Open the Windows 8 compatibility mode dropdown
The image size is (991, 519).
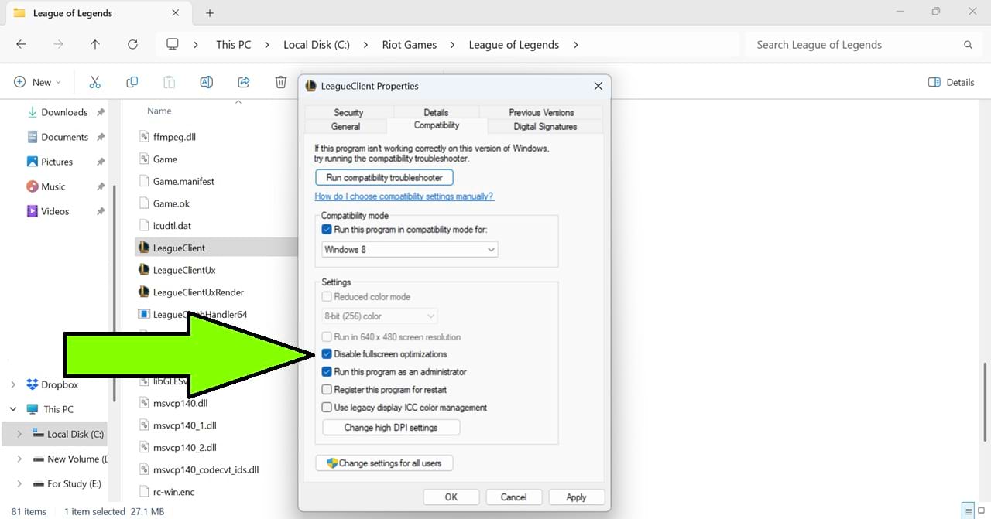[x=410, y=250]
